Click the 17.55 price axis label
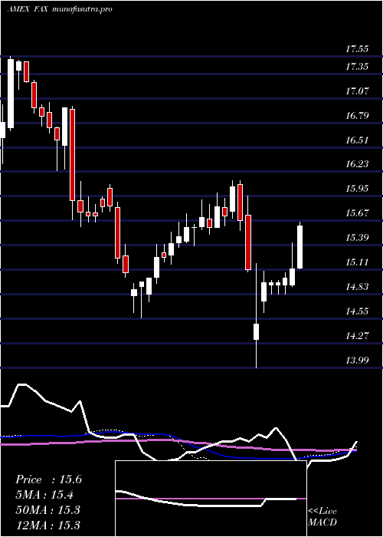 coord(357,49)
